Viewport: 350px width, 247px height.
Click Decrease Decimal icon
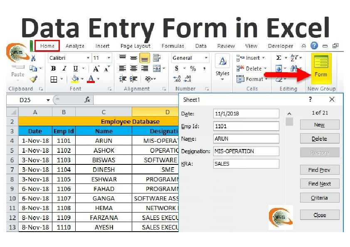pos(187,79)
